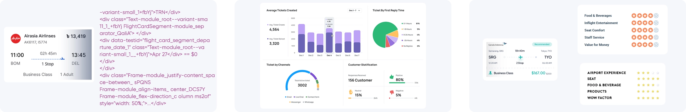Click the 1 Adult label
This screenshot has height=112, width=686.
[67, 74]
